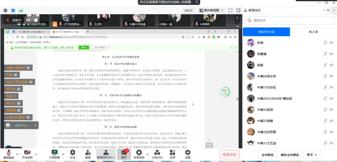Toggle the 管理成员(99+) panel
The width and height of the screenshot is (337, 162).
(105, 154)
